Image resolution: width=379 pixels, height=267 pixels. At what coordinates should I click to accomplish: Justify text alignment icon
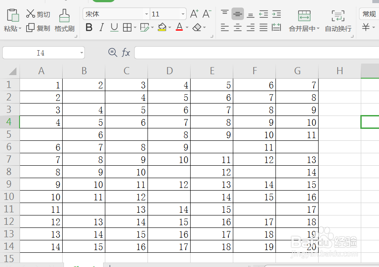coord(263,28)
